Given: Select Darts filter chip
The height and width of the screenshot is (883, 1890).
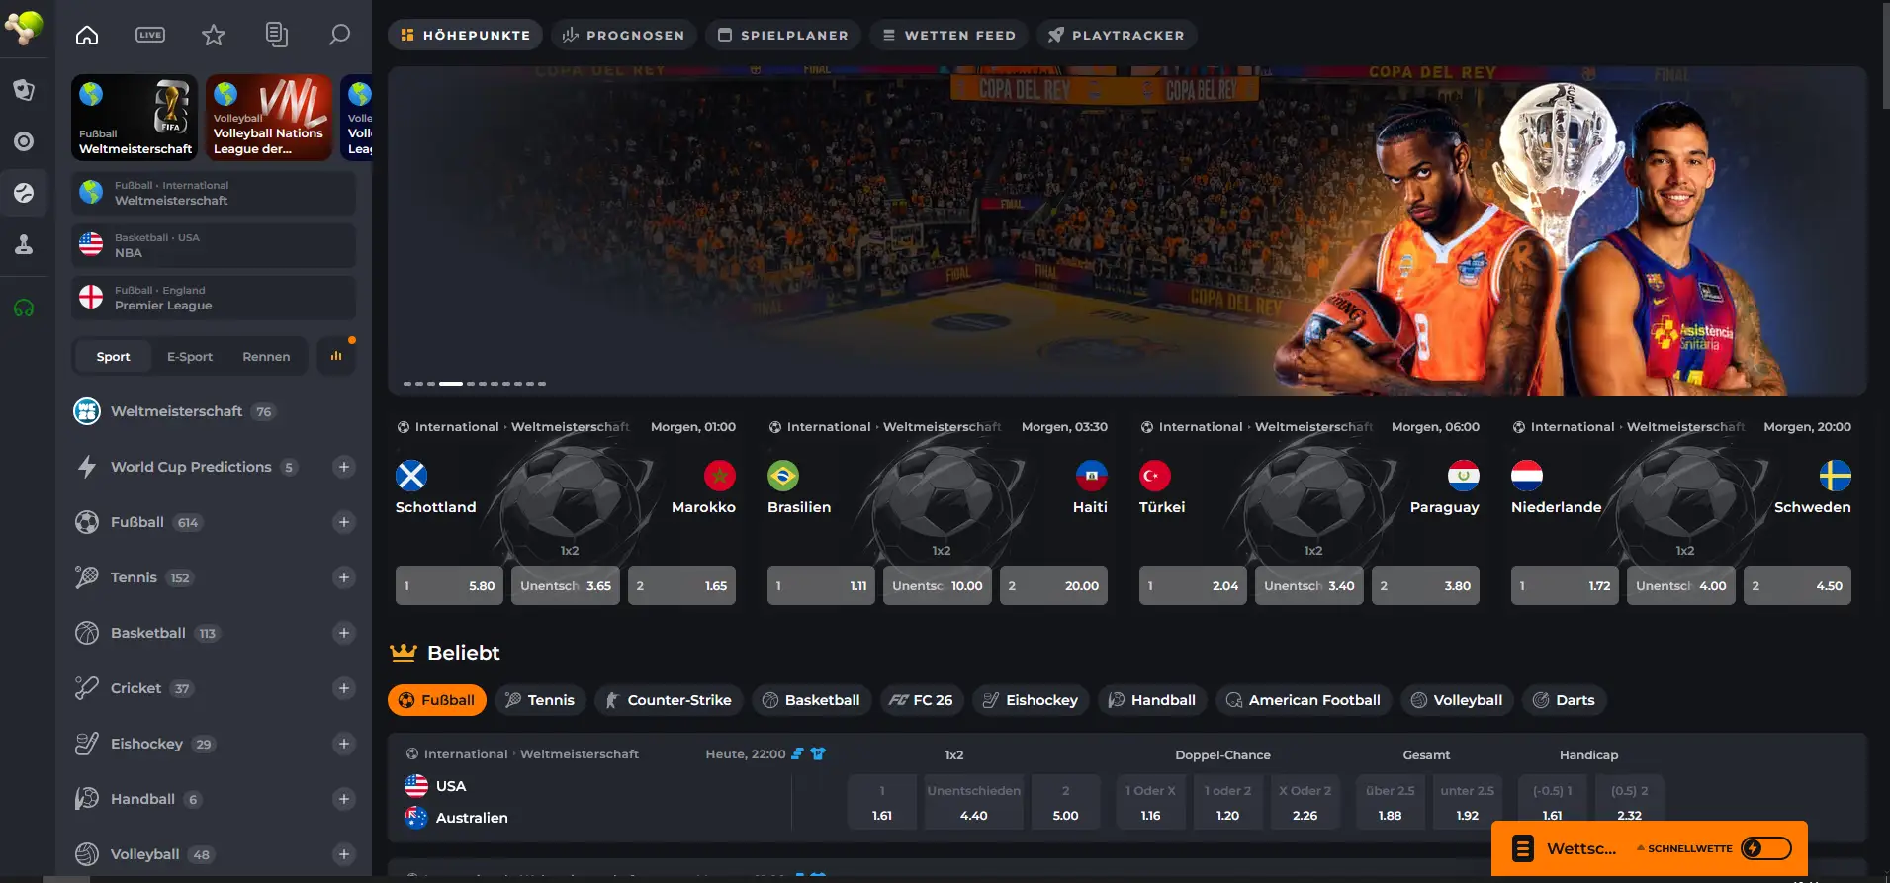Looking at the screenshot, I should (x=1564, y=700).
